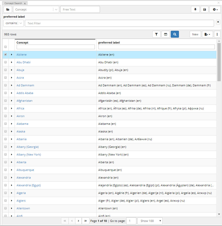Click the Go to page number field
Image resolution: width=222 pixels, height=226 pixels.
pos(131,221)
